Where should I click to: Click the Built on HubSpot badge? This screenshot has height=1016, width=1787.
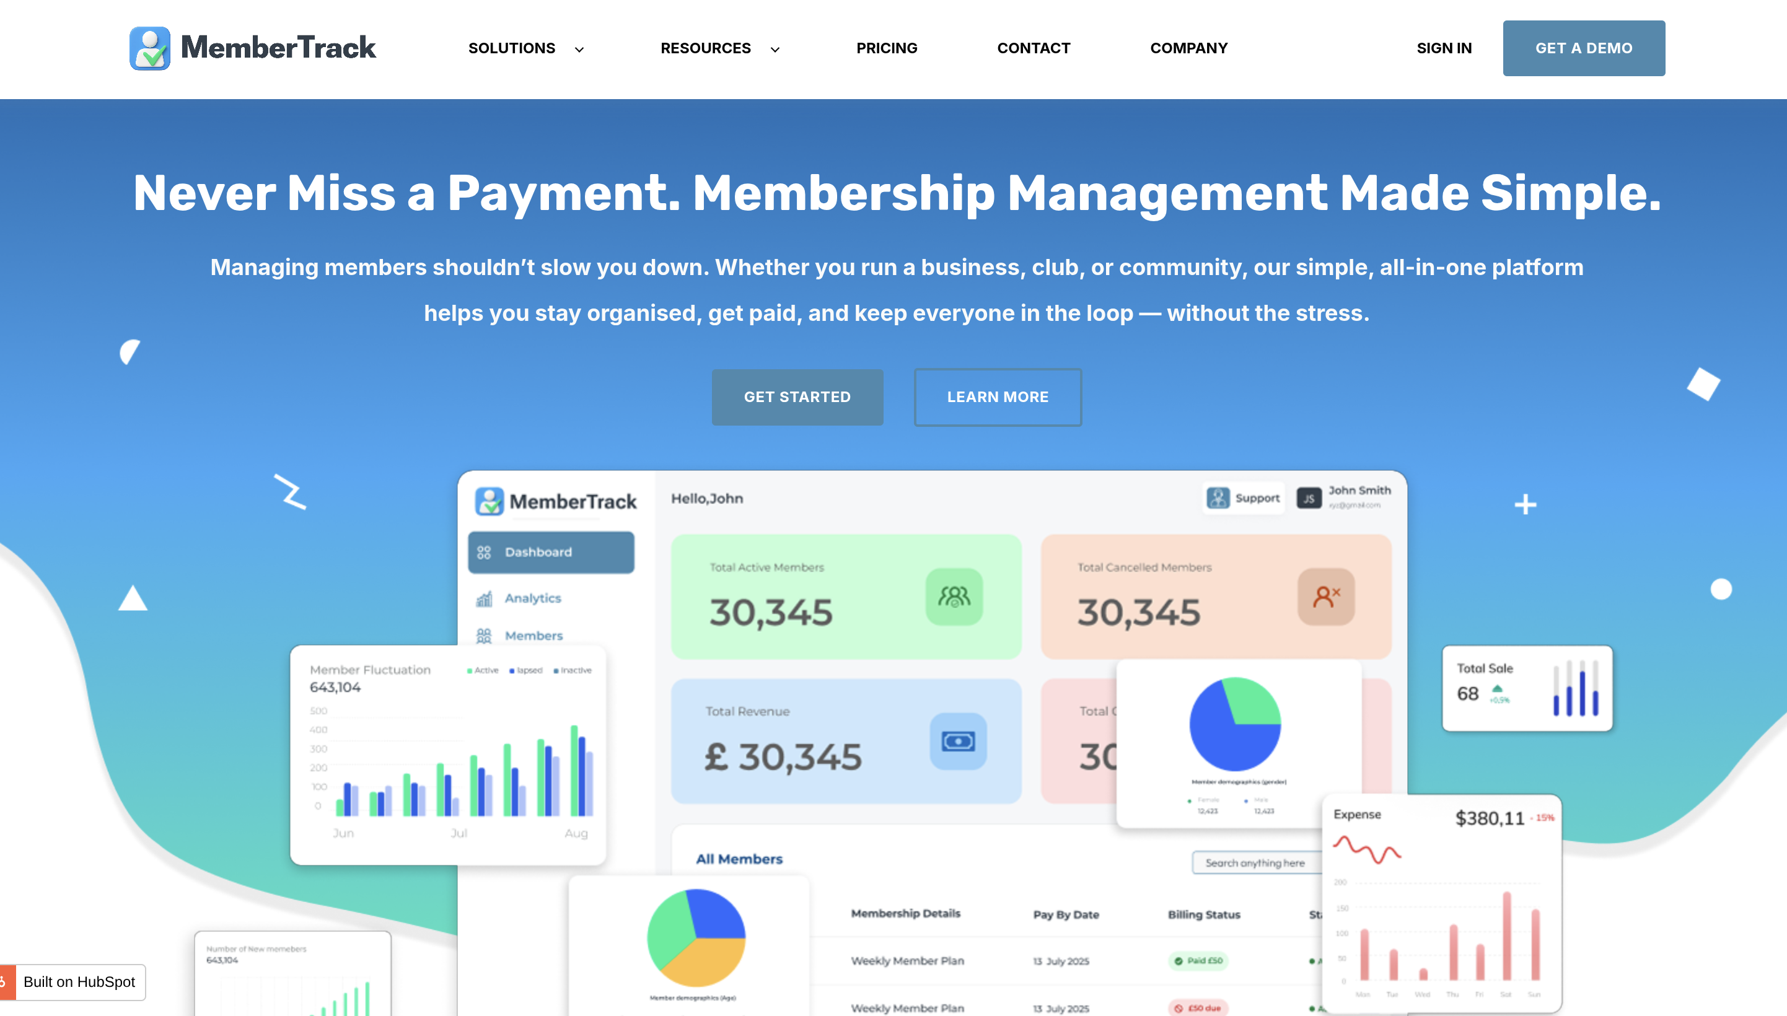coord(72,982)
